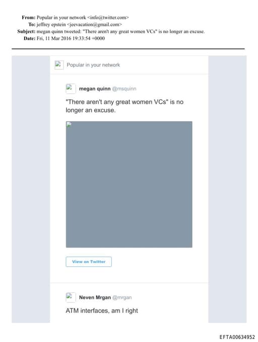Click the info@twitter.com sender address
This screenshot has width=258, height=342.
[x=108, y=18]
